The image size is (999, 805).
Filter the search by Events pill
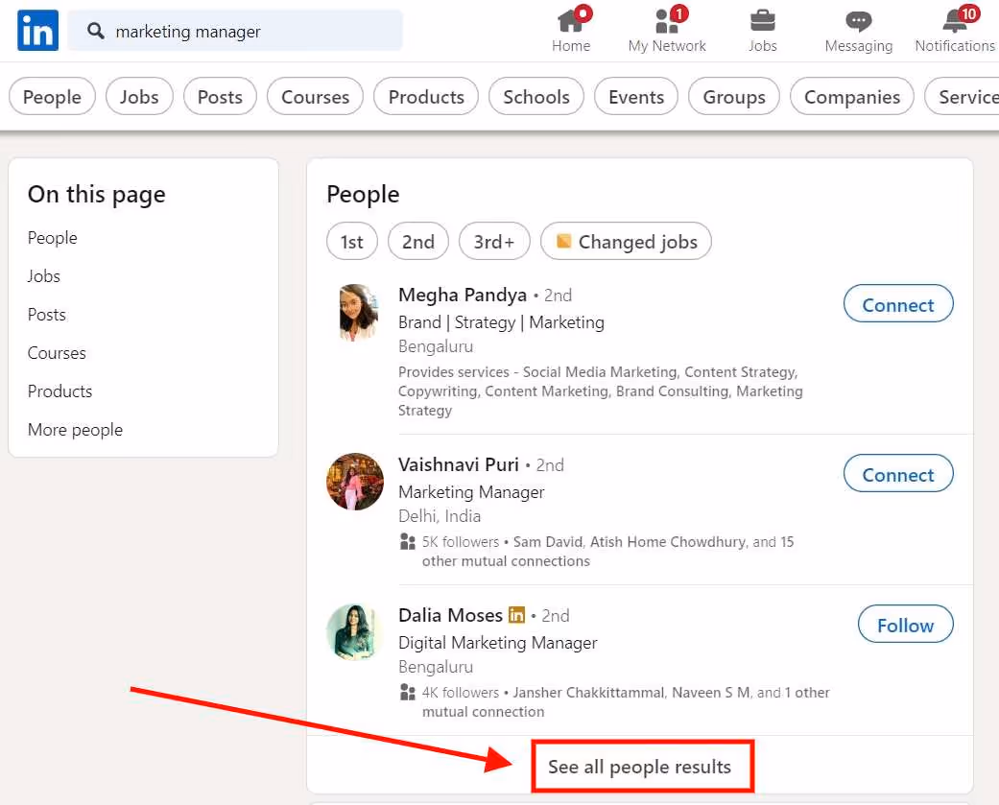636,97
